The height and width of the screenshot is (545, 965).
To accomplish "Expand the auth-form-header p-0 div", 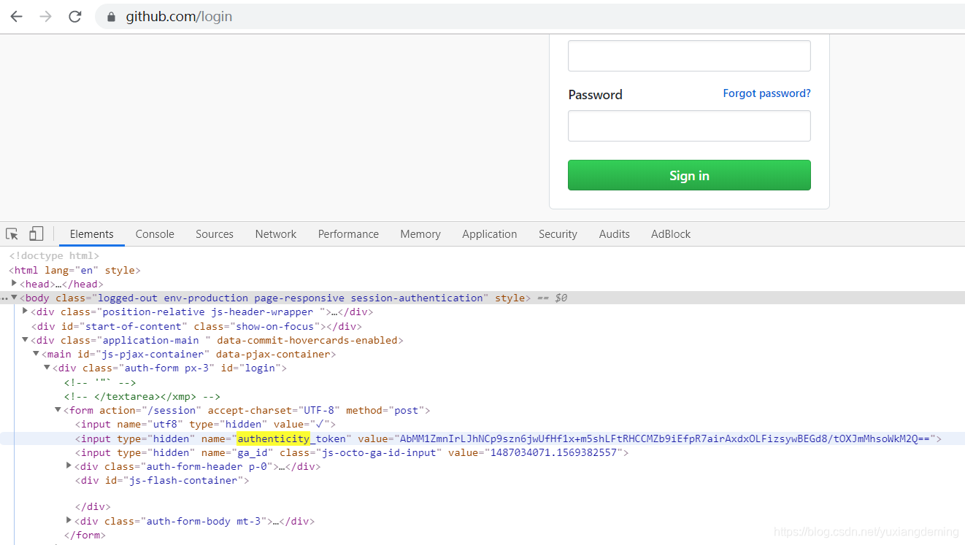I will tap(69, 465).
